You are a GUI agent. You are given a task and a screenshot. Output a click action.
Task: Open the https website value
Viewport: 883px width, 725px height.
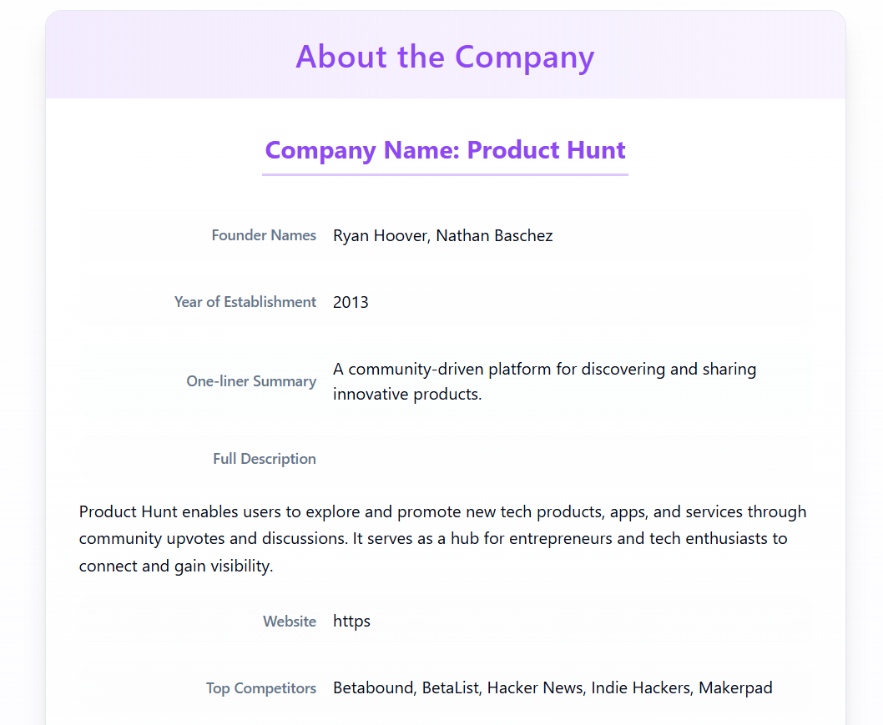point(351,622)
